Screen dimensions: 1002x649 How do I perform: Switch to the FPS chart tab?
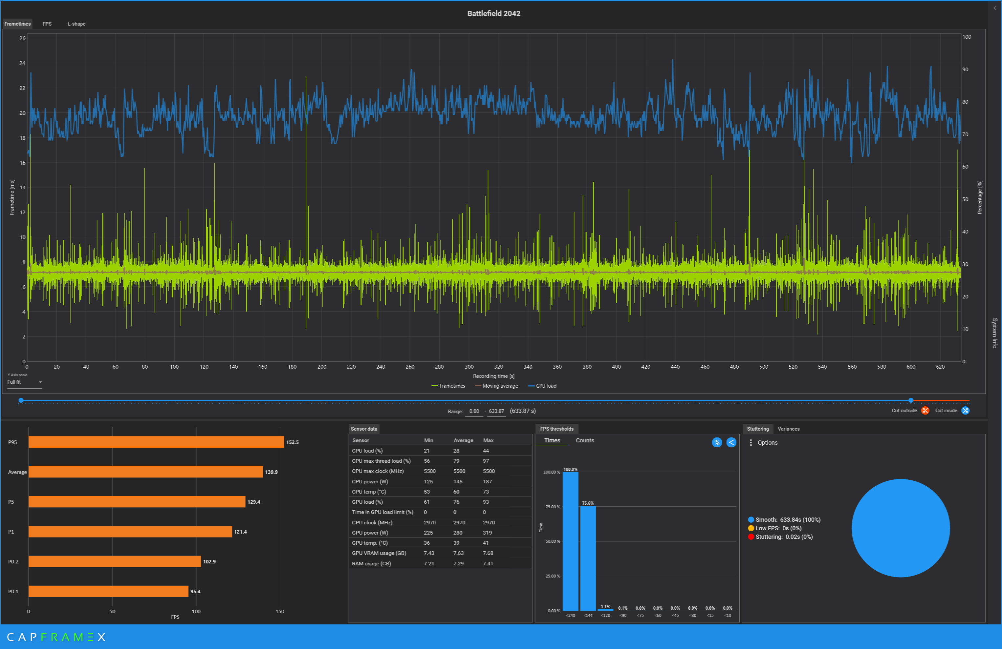(x=47, y=24)
